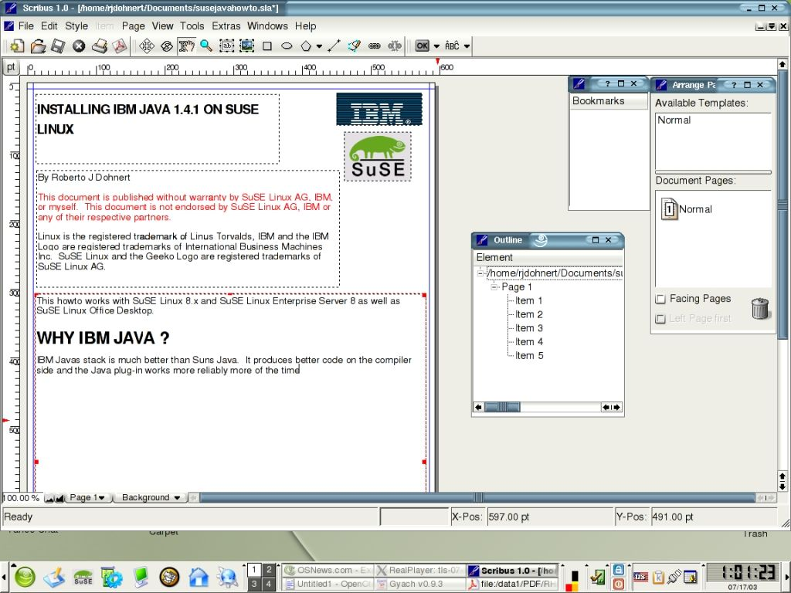Click the Normal template in Available Templates
Viewport: 791px width, 593px height.
(674, 120)
